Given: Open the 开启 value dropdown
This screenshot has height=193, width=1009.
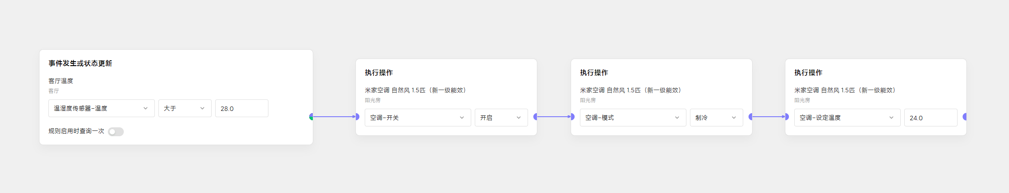Looking at the screenshot, I should 501,118.
